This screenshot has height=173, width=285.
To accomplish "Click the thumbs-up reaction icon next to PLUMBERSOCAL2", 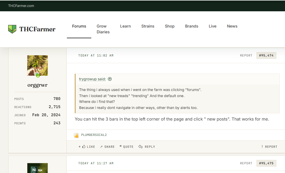I will point(76,135).
